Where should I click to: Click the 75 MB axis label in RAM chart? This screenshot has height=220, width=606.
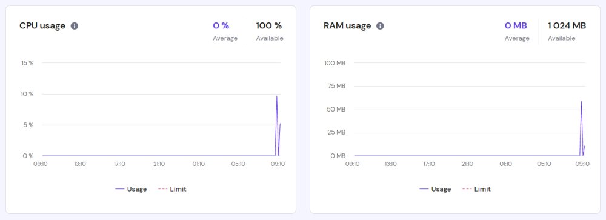[336, 86]
